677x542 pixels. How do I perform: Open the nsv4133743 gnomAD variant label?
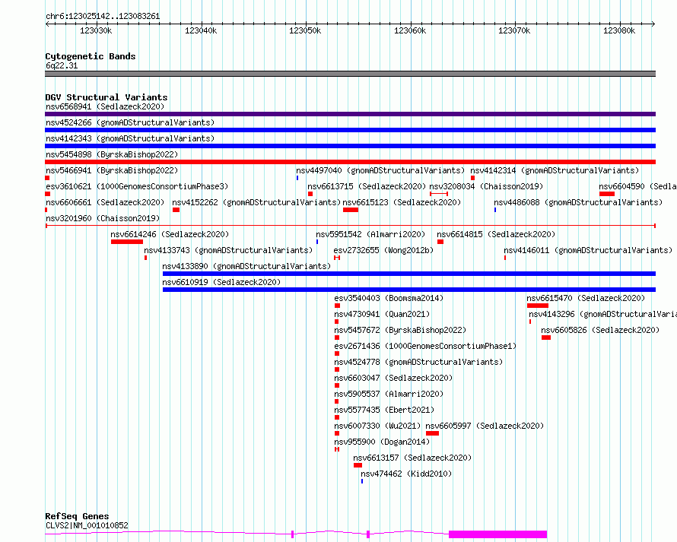click(228, 250)
